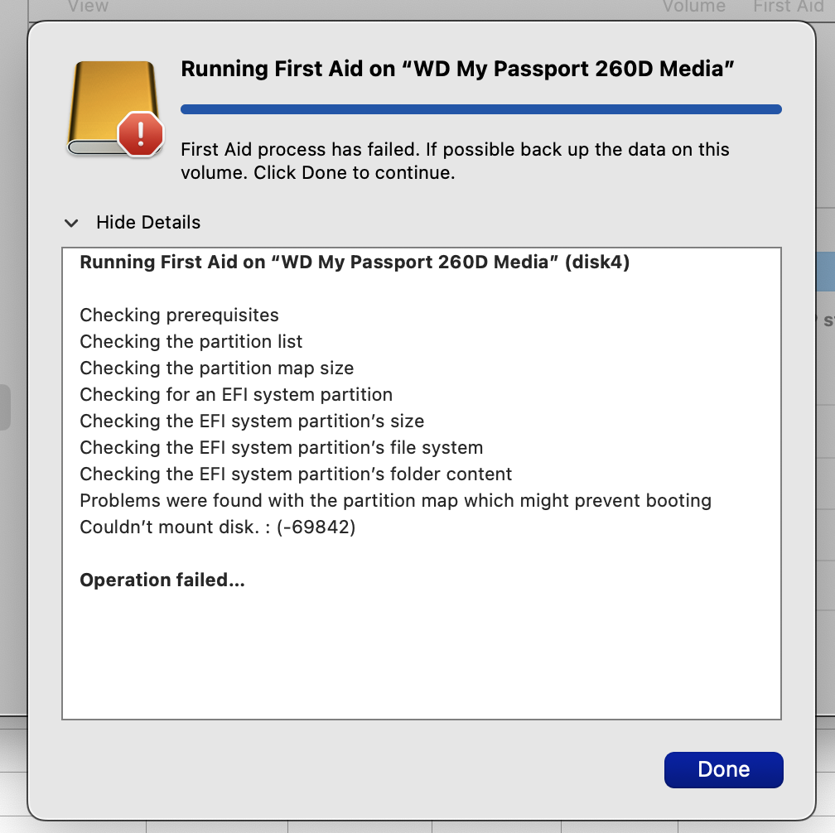Click the First Aid toolbar item
This screenshot has height=833, width=835.
(788, 7)
